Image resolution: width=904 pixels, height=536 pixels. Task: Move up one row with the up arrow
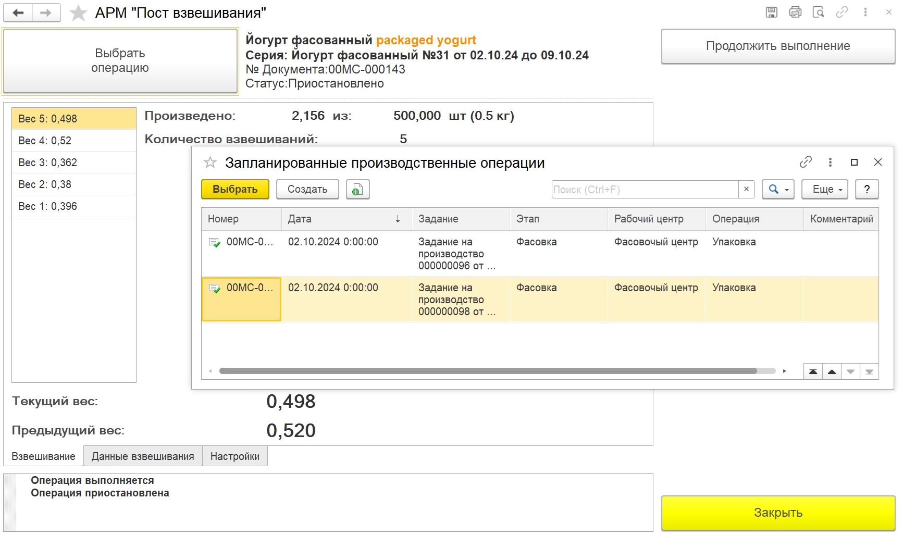click(x=832, y=371)
